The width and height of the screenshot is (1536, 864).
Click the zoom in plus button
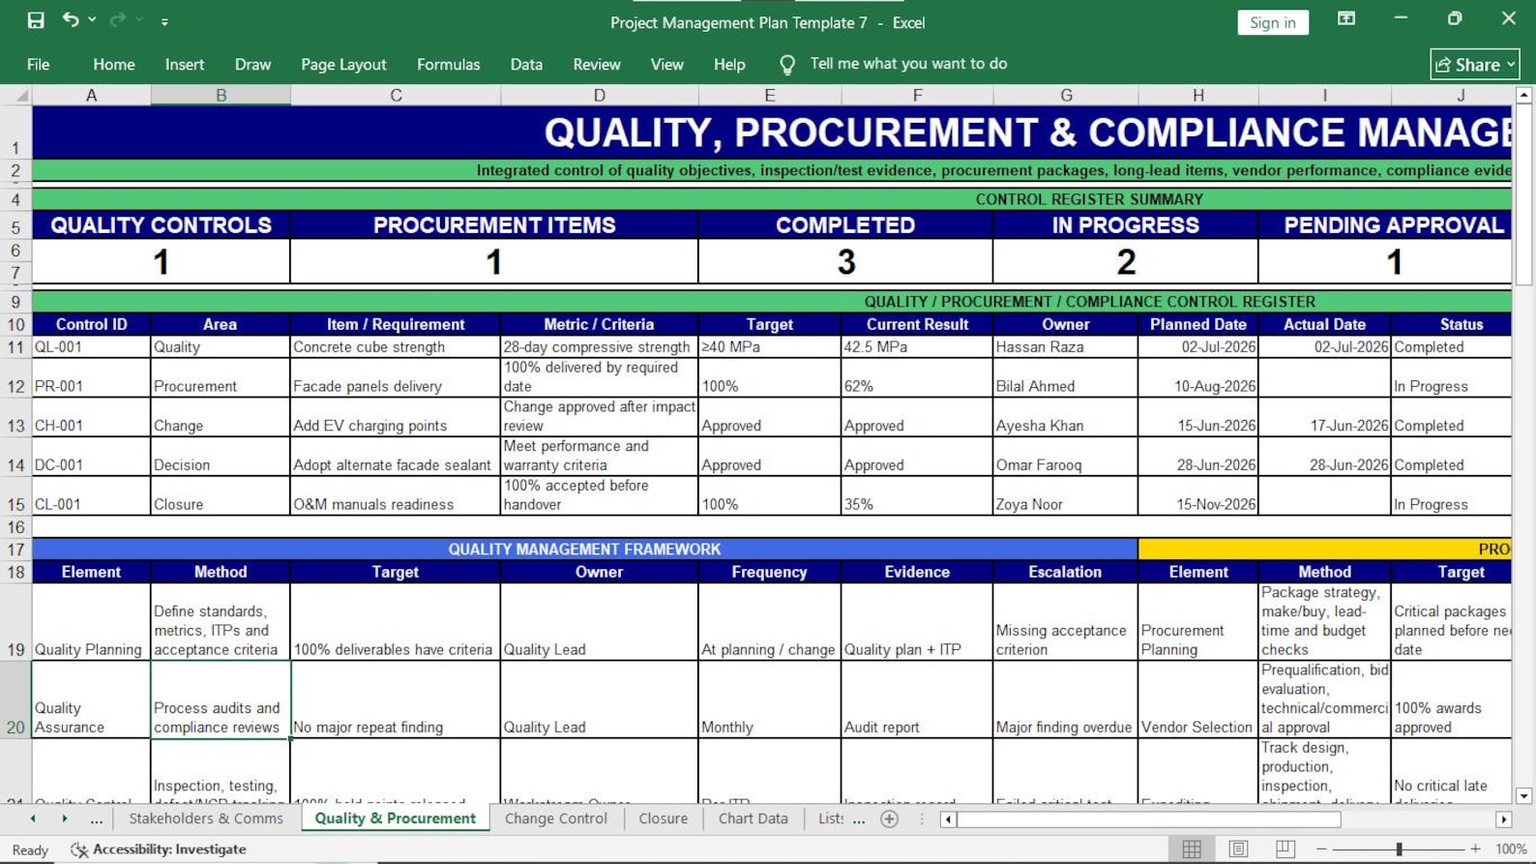point(1475,849)
